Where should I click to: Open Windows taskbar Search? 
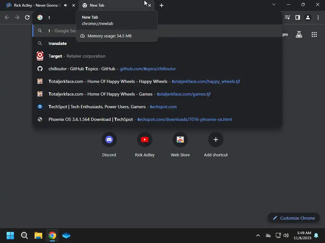coord(24,235)
